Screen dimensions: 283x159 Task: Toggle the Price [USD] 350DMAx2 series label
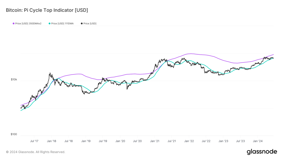(x=28, y=23)
